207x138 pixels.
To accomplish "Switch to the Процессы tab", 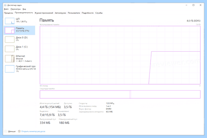I will [8, 13].
